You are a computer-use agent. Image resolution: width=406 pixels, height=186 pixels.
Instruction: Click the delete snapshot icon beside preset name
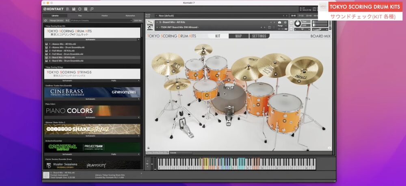[x=274, y=27]
